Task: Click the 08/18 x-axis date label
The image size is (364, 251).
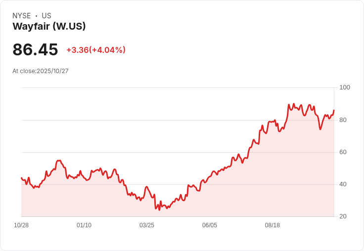Action: [273, 225]
